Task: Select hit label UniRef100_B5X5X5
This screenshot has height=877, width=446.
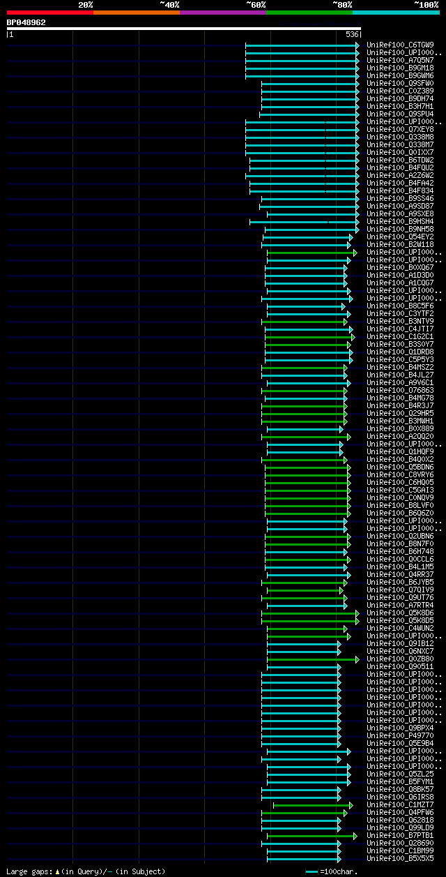Action: click(401, 859)
